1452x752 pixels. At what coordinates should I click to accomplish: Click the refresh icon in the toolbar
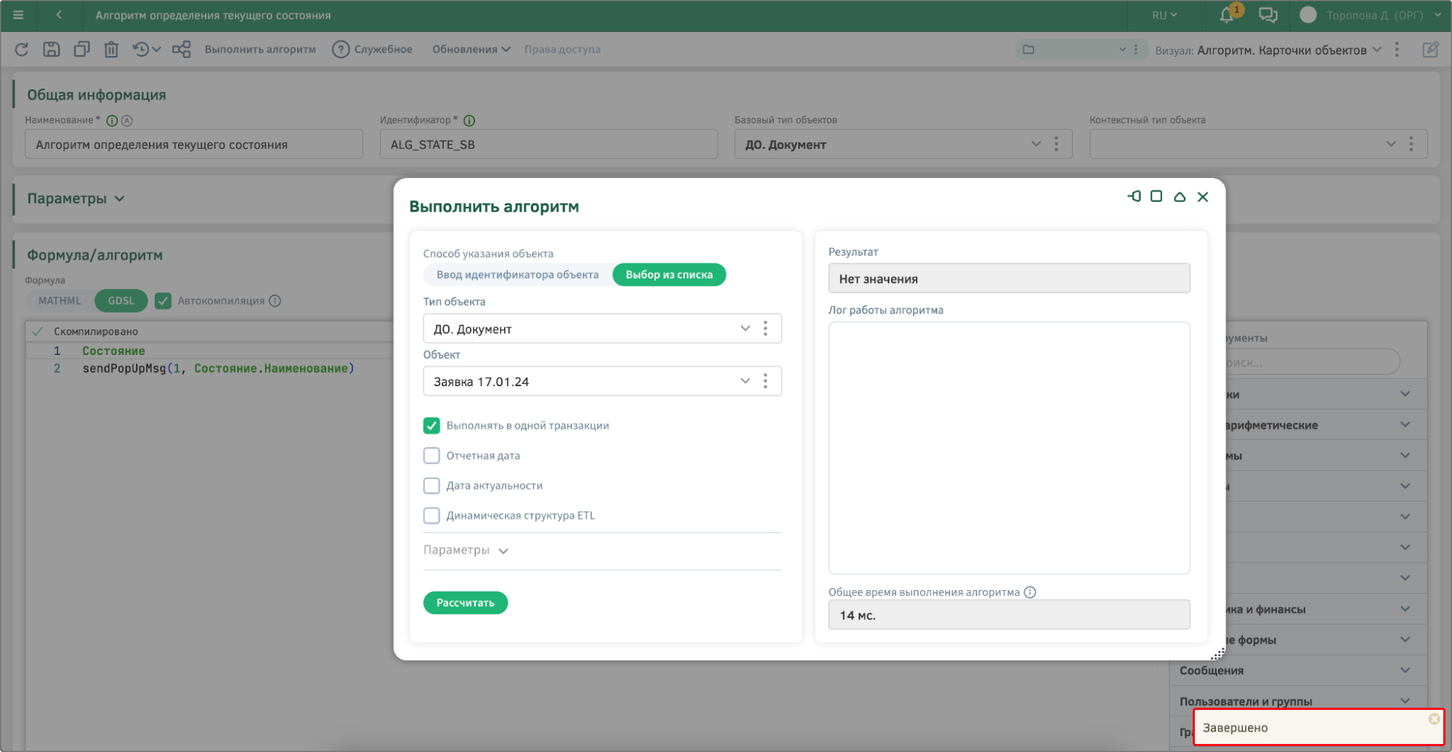coord(22,49)
